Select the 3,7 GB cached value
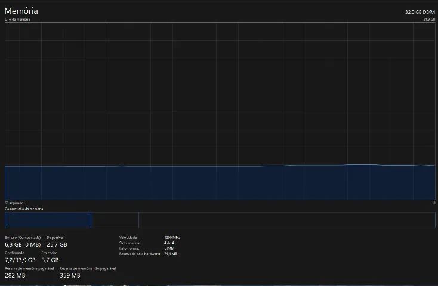 pos(50,260)
